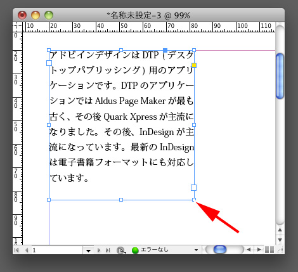
Task: Expand the エラーなし preflight menu arrow
Action: tap(196, 250)
